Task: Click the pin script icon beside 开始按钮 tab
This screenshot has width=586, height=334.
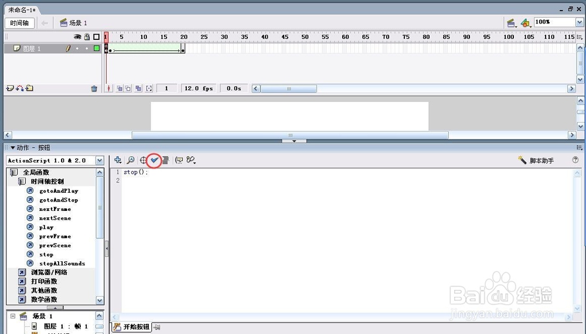Action: [x=157, y=328]
